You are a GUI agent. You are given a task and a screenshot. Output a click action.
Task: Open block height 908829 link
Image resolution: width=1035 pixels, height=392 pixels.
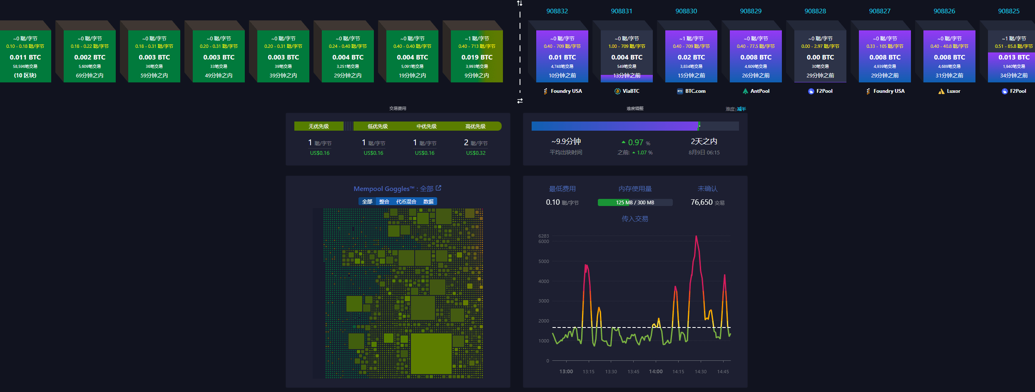751,11
